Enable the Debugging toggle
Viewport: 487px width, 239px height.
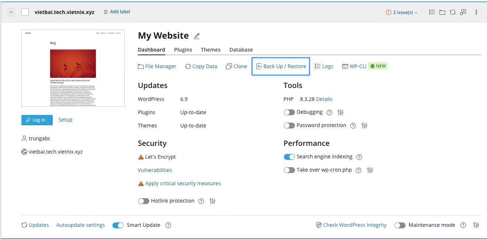[x=289, y=112]
